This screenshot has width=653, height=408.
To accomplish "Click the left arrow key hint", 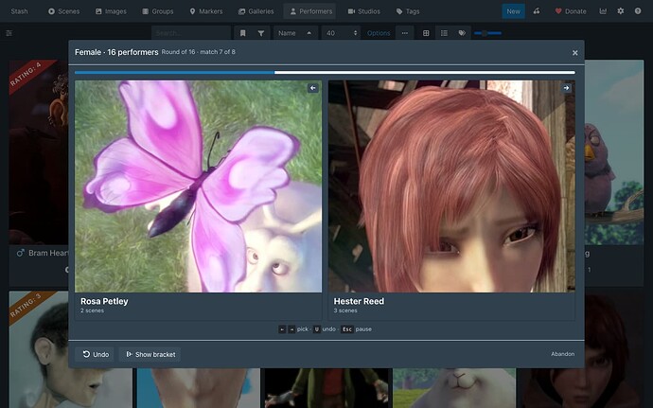I will tap(282, 329).
